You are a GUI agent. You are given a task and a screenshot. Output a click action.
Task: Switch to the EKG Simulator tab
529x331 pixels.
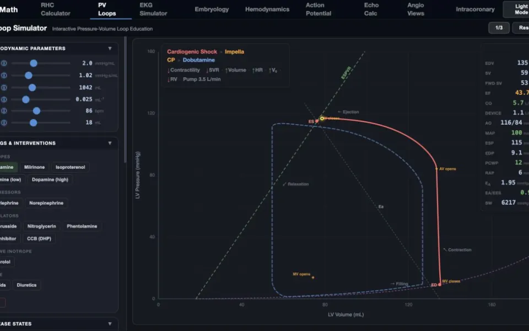click(x=153, y=9)
